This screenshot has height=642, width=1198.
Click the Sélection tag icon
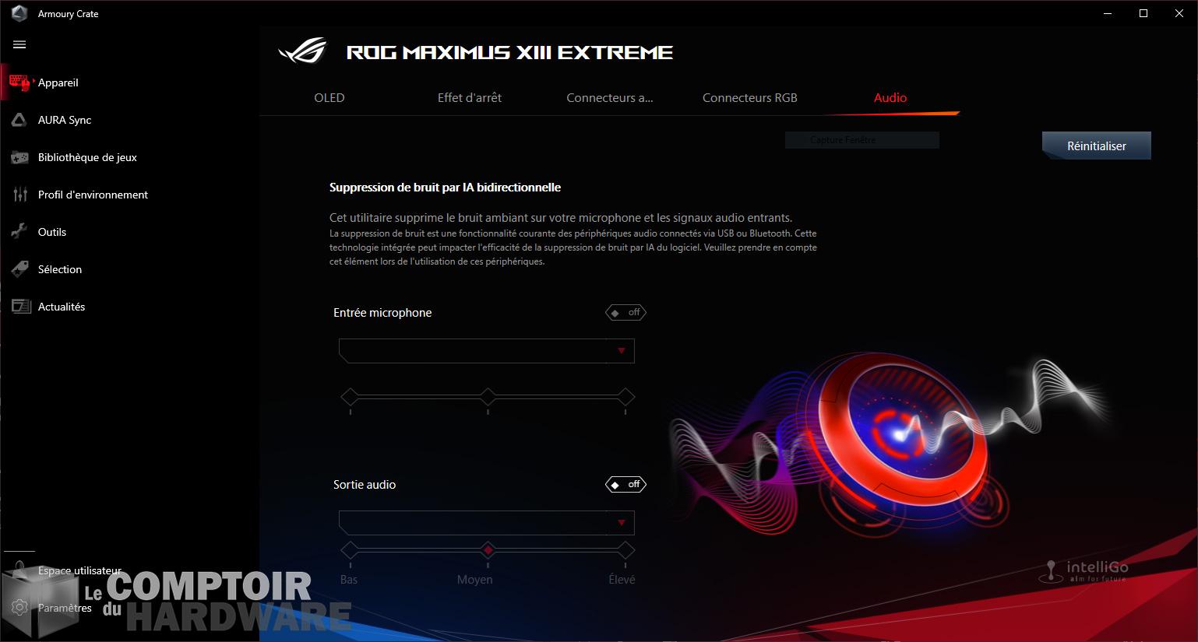pyautogui.click(x=19, y=269)
